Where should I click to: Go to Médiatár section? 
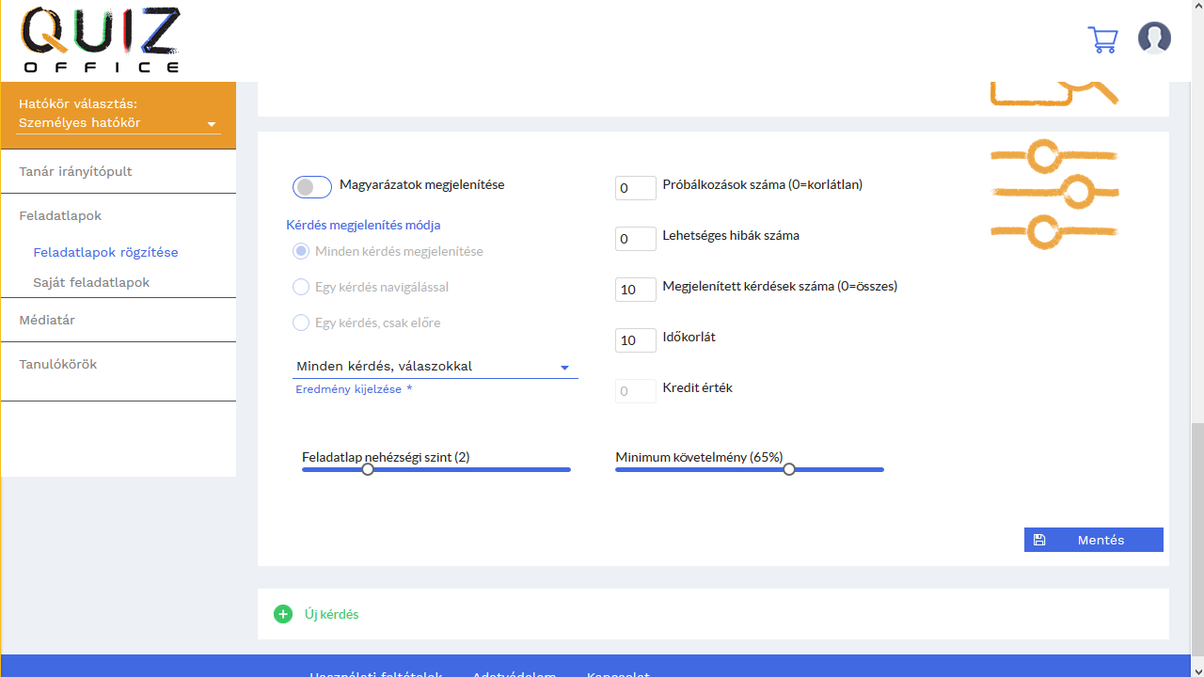click(x=47, y=320)
